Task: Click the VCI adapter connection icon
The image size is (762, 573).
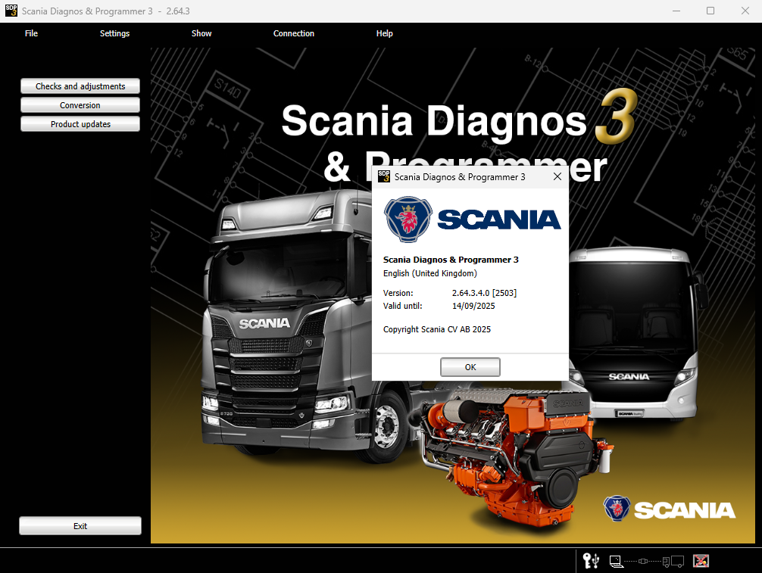Action: (643, 562)
